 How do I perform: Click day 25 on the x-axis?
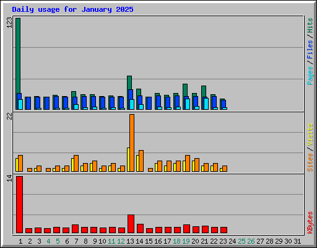[x=241, y=241]
